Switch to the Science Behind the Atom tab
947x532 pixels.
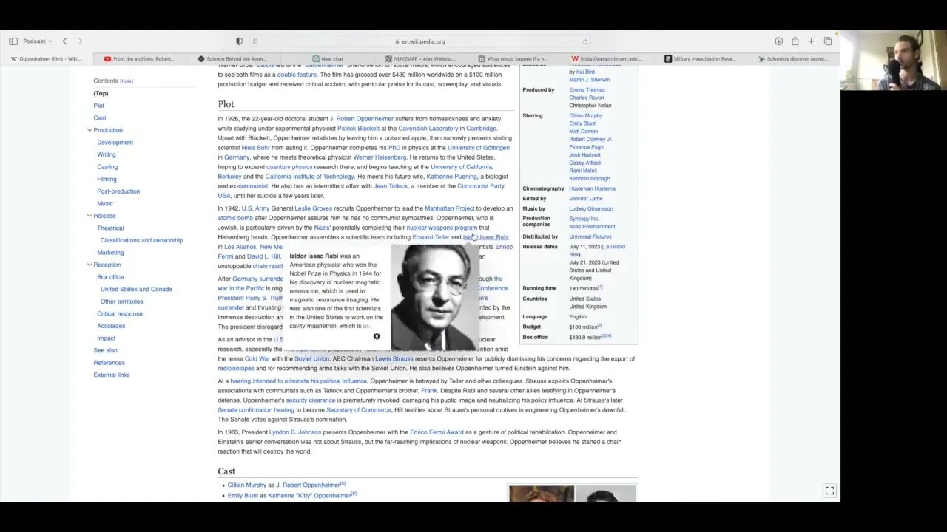(x=232, y=59)
